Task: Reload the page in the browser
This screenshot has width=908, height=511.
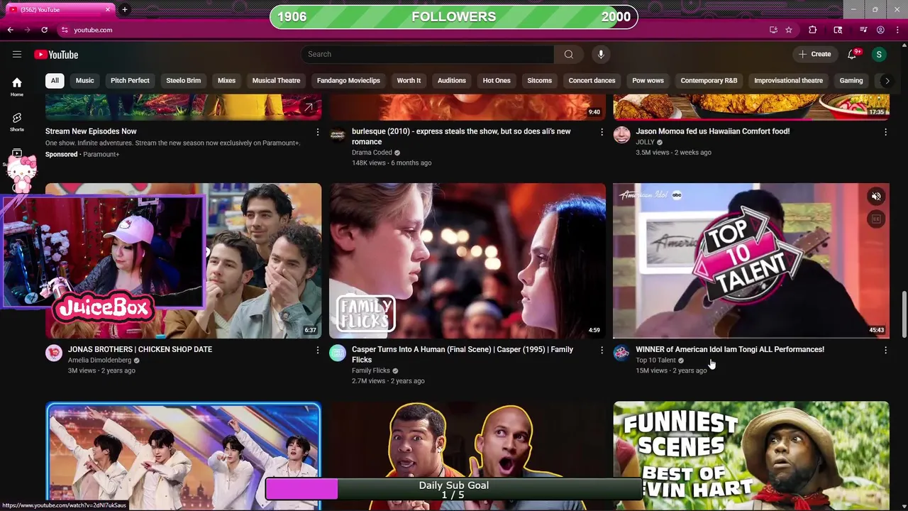Action: (44, 30)
